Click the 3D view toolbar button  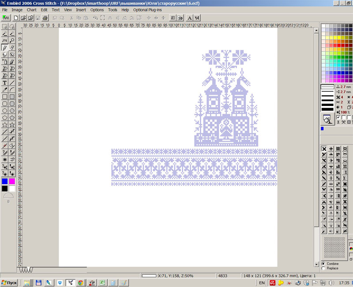click(180, 18)
